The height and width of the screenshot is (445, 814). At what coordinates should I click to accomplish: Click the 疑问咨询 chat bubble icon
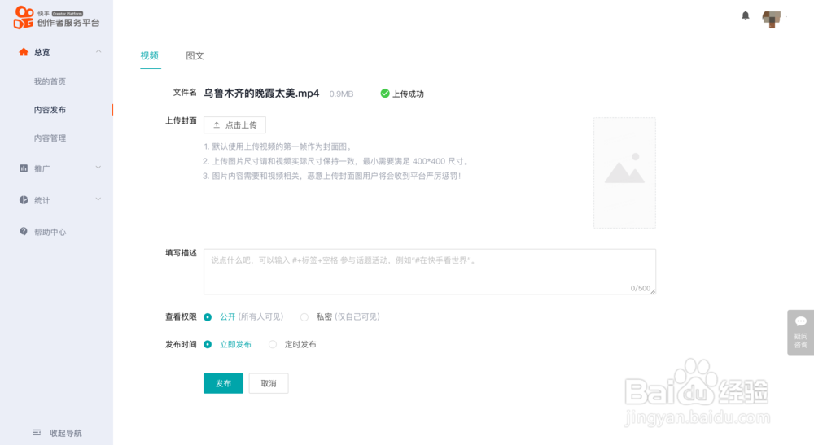(x=801, y=321)
